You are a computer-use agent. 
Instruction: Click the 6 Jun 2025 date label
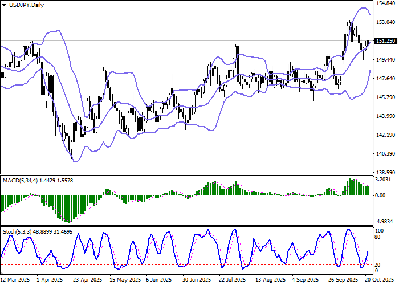[x=158, y=280]
